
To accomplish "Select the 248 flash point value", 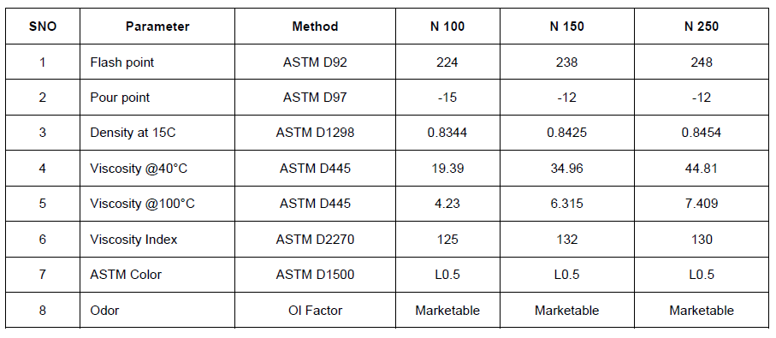I will [x=702, y=62].
